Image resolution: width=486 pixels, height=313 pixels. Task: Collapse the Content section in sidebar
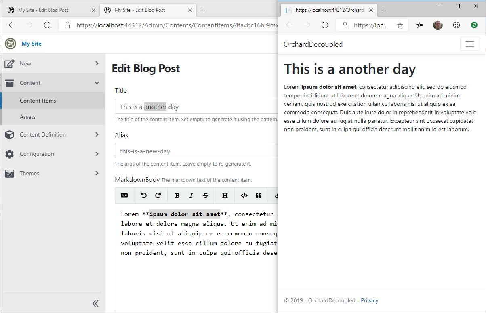click(x=53, y=83)
